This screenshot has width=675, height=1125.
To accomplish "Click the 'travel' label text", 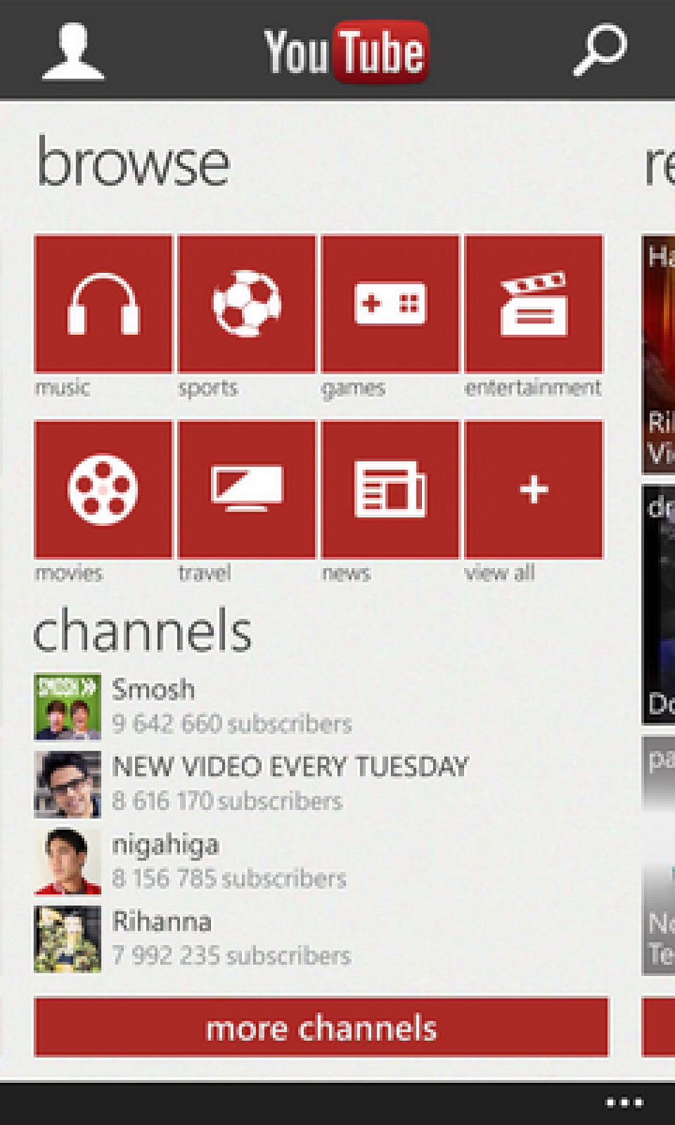I will tap(205, 572).
